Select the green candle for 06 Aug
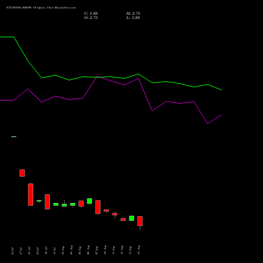The width and height of the screenshot is (263, 263). [89, 201]
